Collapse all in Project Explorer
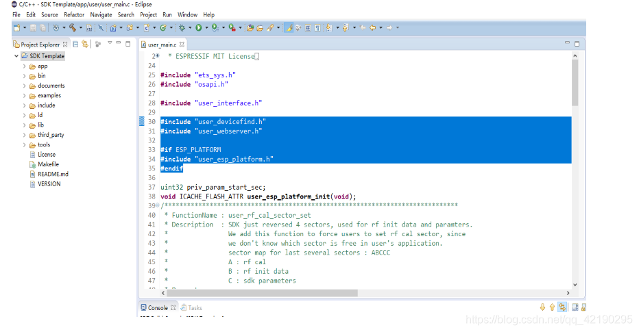The width and height of the screenshot is (639, 332). pos(75,44)
